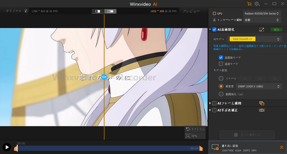The image size is (287, 154).
Task: Open the GPU Radeon RX550 dropdown
Action: pos(262,14)
